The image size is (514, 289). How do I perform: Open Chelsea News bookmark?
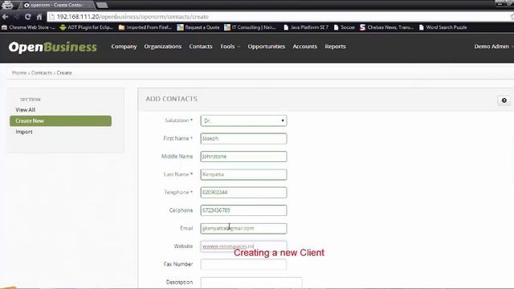[x=386, y=27]
